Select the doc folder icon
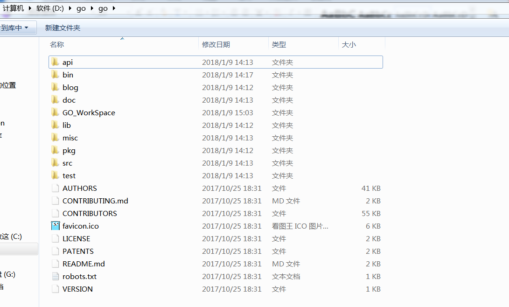Screen dimensions: 509x307 [x=55, y=100]
